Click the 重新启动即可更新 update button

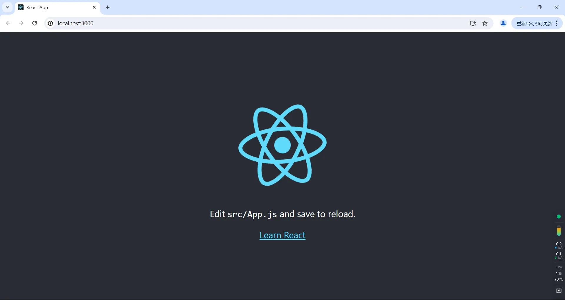(534, 23)
